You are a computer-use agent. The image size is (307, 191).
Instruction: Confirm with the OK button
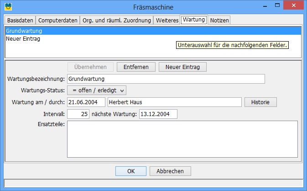(x=131, y=171)
